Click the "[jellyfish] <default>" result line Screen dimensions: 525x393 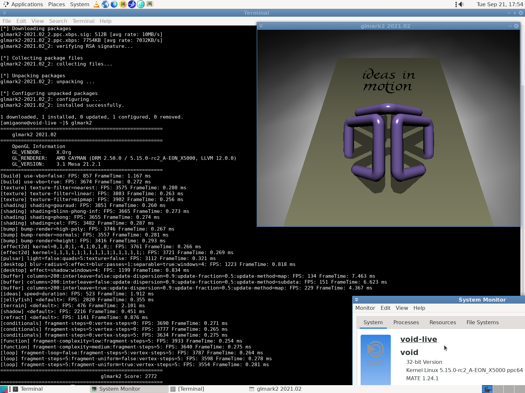tap(77, 300)
